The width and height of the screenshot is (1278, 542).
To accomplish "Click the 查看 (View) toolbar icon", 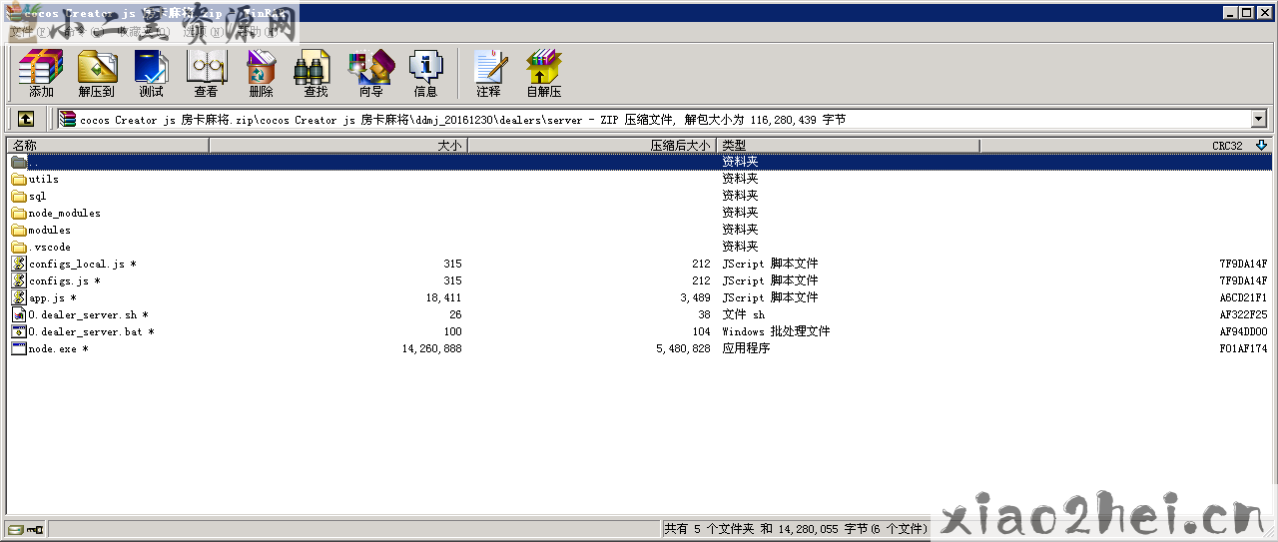I will [207, 67].
